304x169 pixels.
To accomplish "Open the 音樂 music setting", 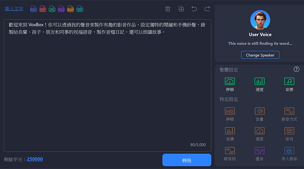I will coord(289,84).
